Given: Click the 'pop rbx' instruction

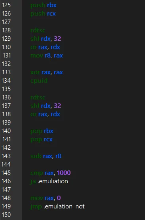Looking at the screenshot, I should [42, 131].
